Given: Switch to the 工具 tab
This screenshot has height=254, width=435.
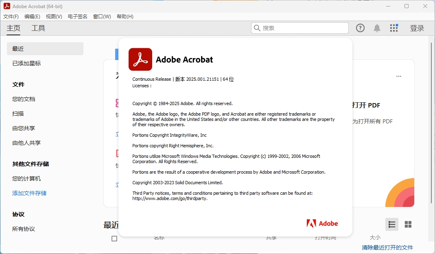Looking at the screenshot, I should pyautogui.click(x=38, y=28).
